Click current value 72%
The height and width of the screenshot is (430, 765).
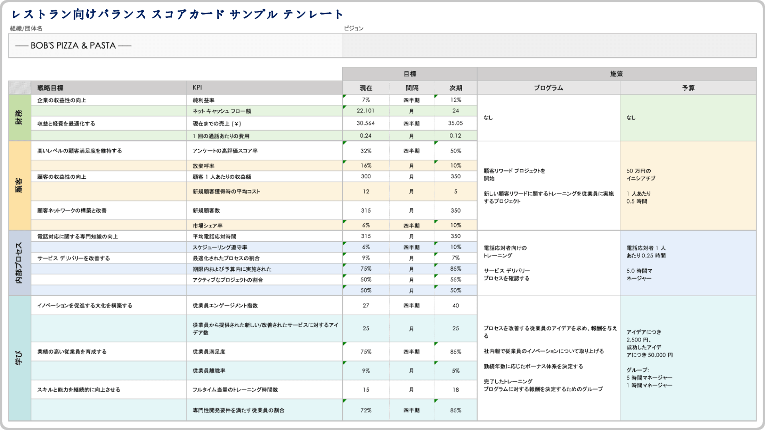366,410
